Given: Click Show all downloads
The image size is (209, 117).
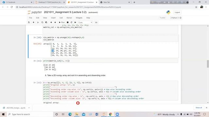Looking at the screenshot, I should point(199,108).
